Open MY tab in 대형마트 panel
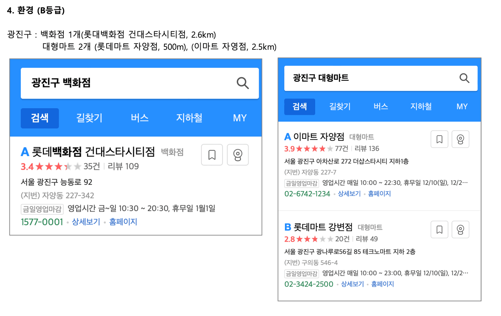 click(462, 107)
